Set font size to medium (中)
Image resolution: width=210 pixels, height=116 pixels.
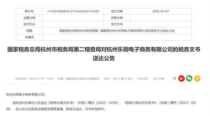coord(122,79)
